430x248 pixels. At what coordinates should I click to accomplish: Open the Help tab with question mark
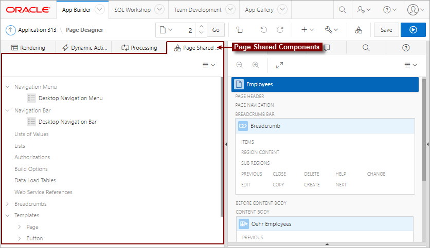[406, 48]
